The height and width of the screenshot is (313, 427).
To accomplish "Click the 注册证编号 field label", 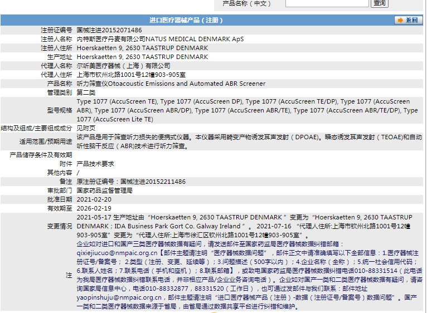I will coord(56,30).
